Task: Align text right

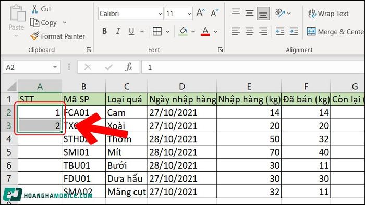Action: (263, 31)
